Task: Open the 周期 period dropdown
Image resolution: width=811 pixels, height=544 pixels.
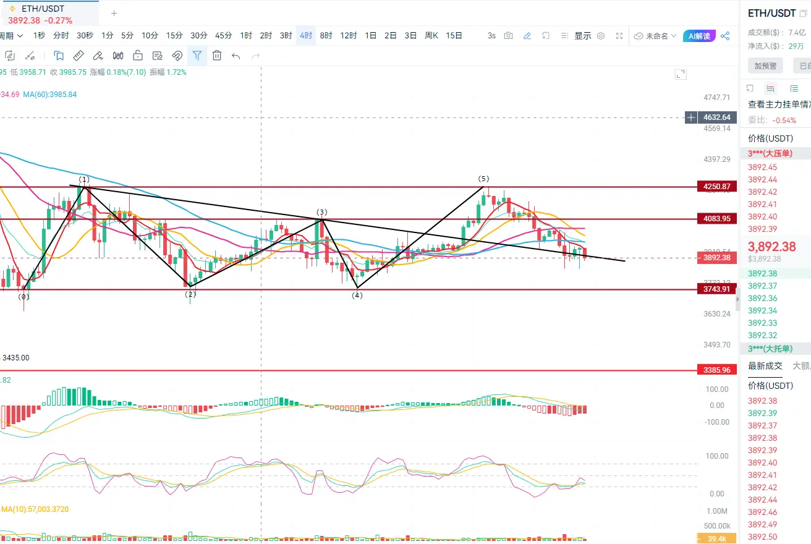Action: pos(12,36)
